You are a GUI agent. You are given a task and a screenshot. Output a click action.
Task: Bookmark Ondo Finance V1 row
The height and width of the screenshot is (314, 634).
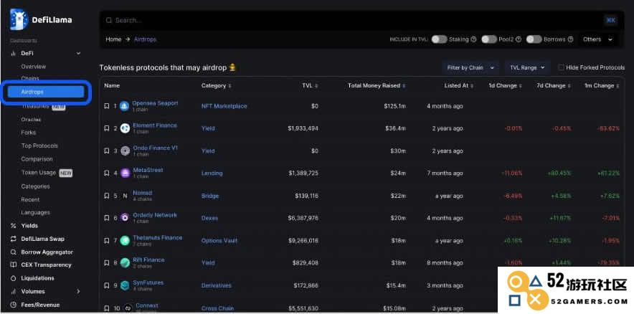pos(106,151)
